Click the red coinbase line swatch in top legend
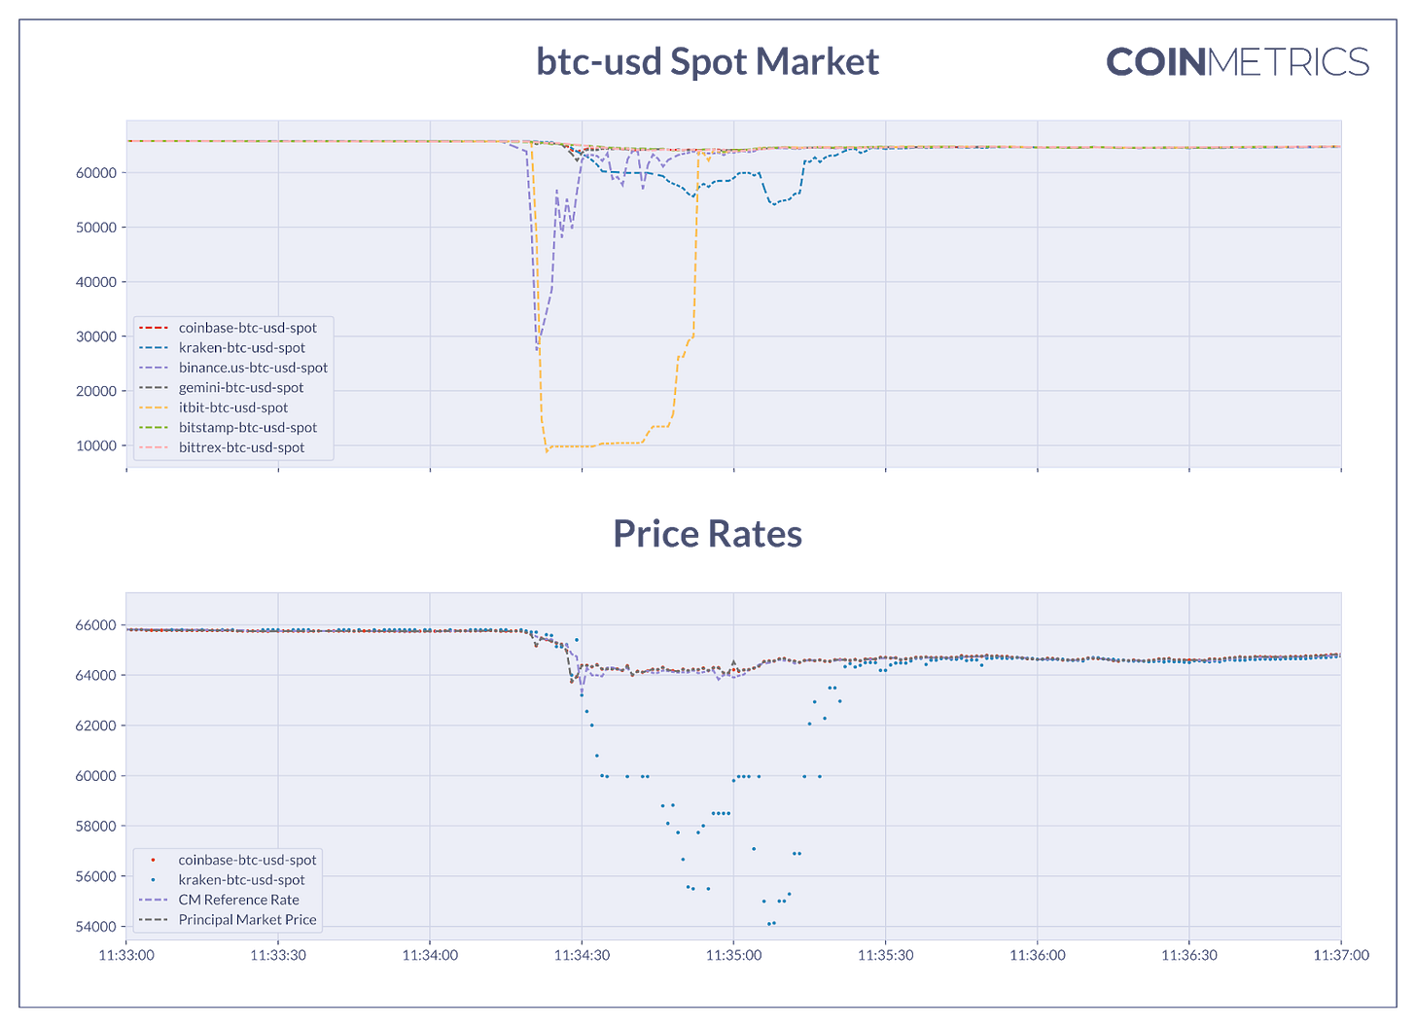This screenshot has height=1027, width=1416. (x=154, y=328)
